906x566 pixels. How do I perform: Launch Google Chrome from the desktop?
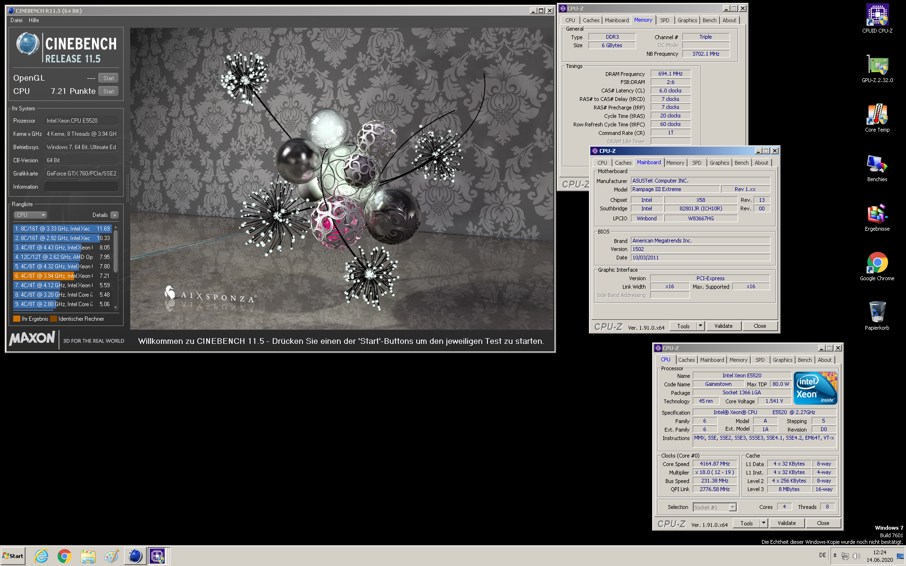pyautogui.click(x=877, y=267)
